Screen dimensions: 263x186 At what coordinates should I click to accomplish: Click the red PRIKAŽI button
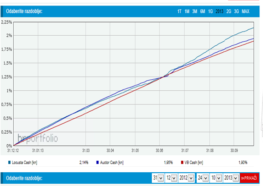[x=249, y=178]
